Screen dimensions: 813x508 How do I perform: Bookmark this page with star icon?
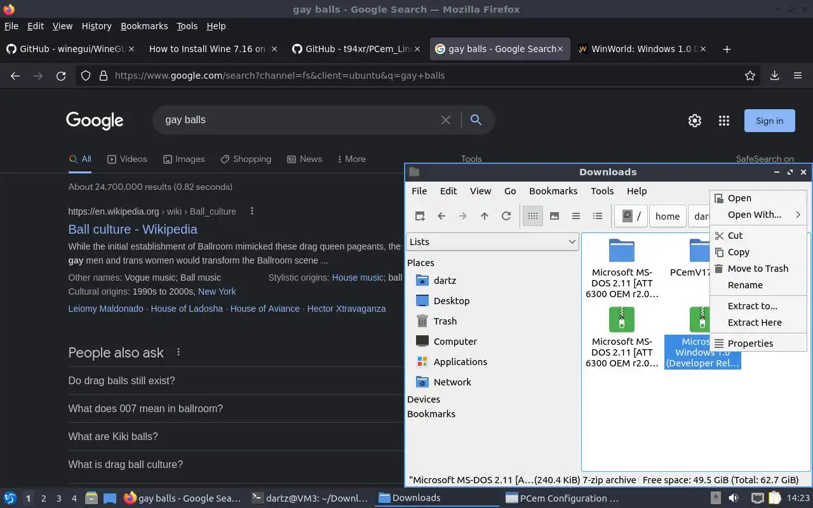point(750,76)
